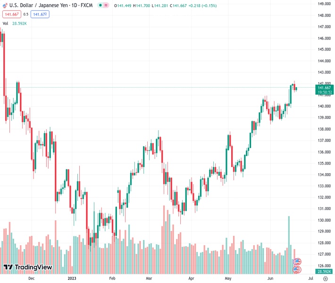Click the current price label 141.667 on the axis
The width and height of the screenshot is (335, 283).
click(x=324, y=88)
